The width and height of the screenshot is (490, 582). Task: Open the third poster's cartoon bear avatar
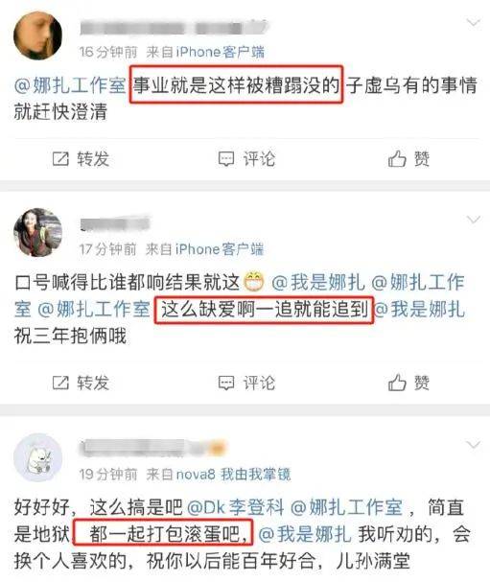pos(37,457)
